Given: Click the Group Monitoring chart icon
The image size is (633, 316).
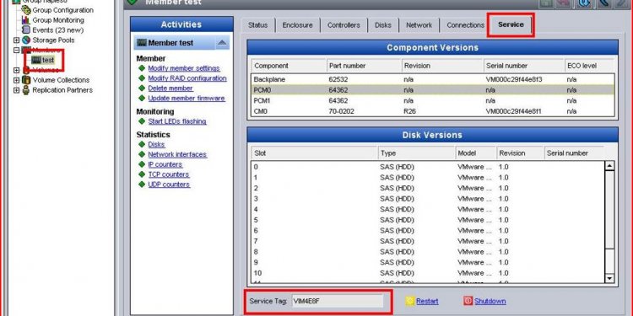Looking at the screenshot, I should pyautogui.click(x=26, y=19).
